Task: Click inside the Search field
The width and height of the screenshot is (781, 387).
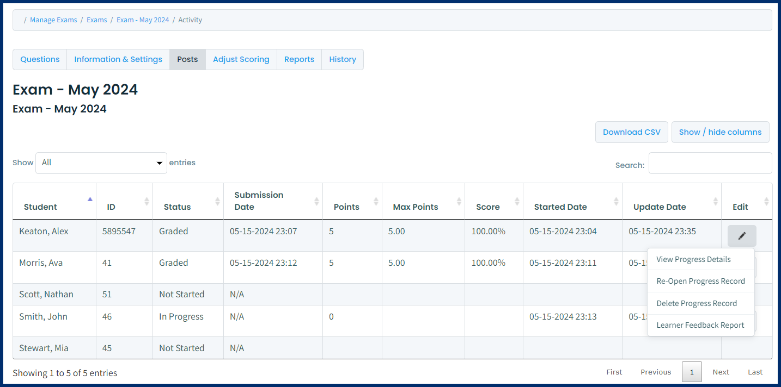Action: coord(710,163)
